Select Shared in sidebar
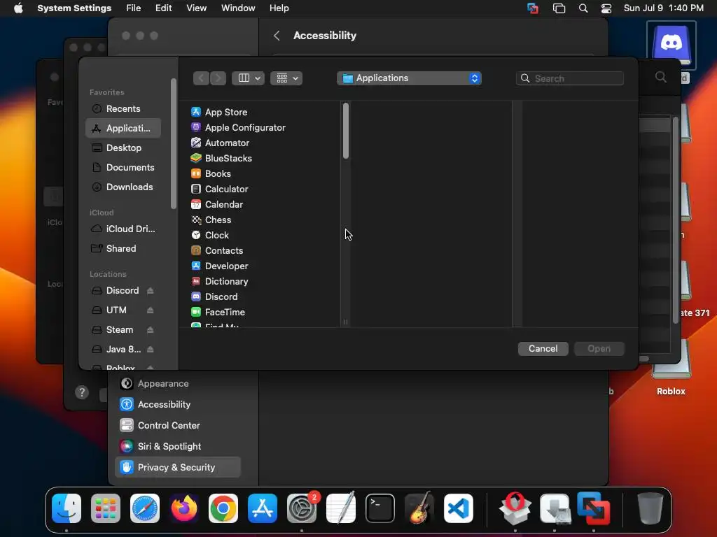 pyautogui.click(x=123, y=248)
